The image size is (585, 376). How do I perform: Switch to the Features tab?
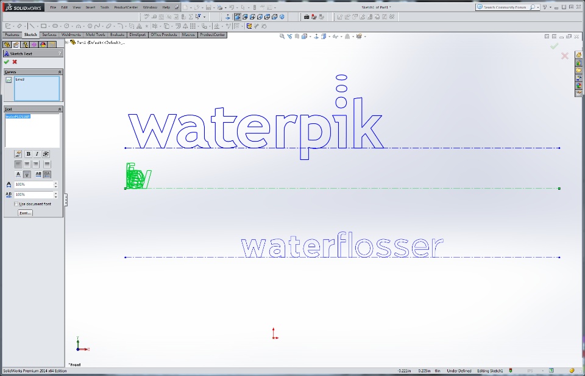pos(12,35)
